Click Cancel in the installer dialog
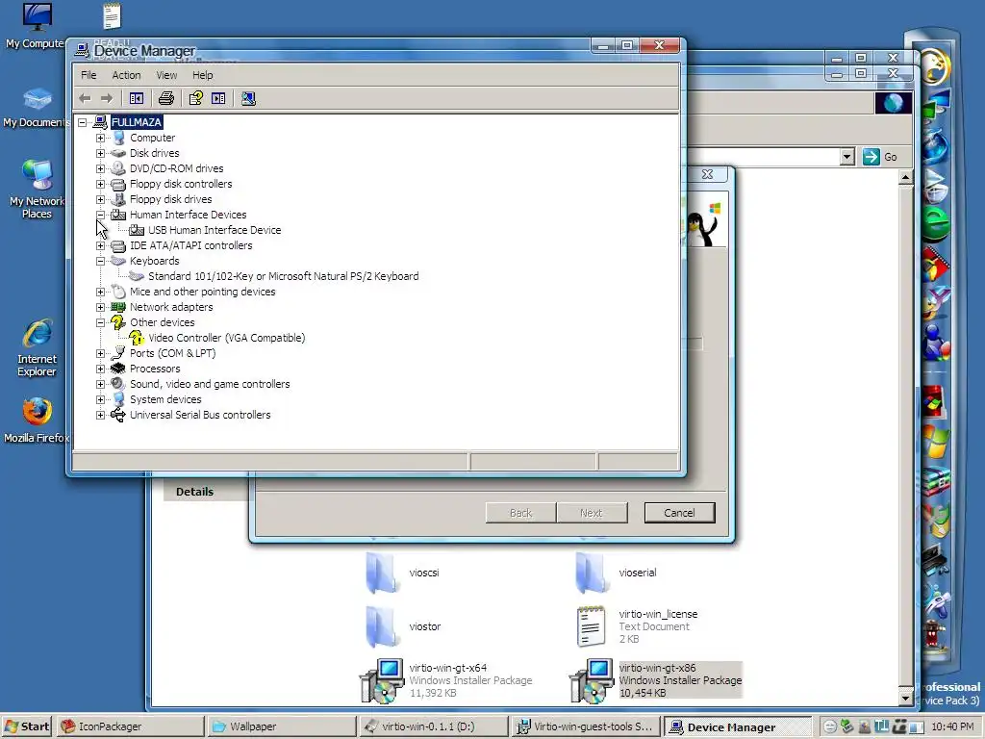The image size is (985, 739). click(679, 513)
